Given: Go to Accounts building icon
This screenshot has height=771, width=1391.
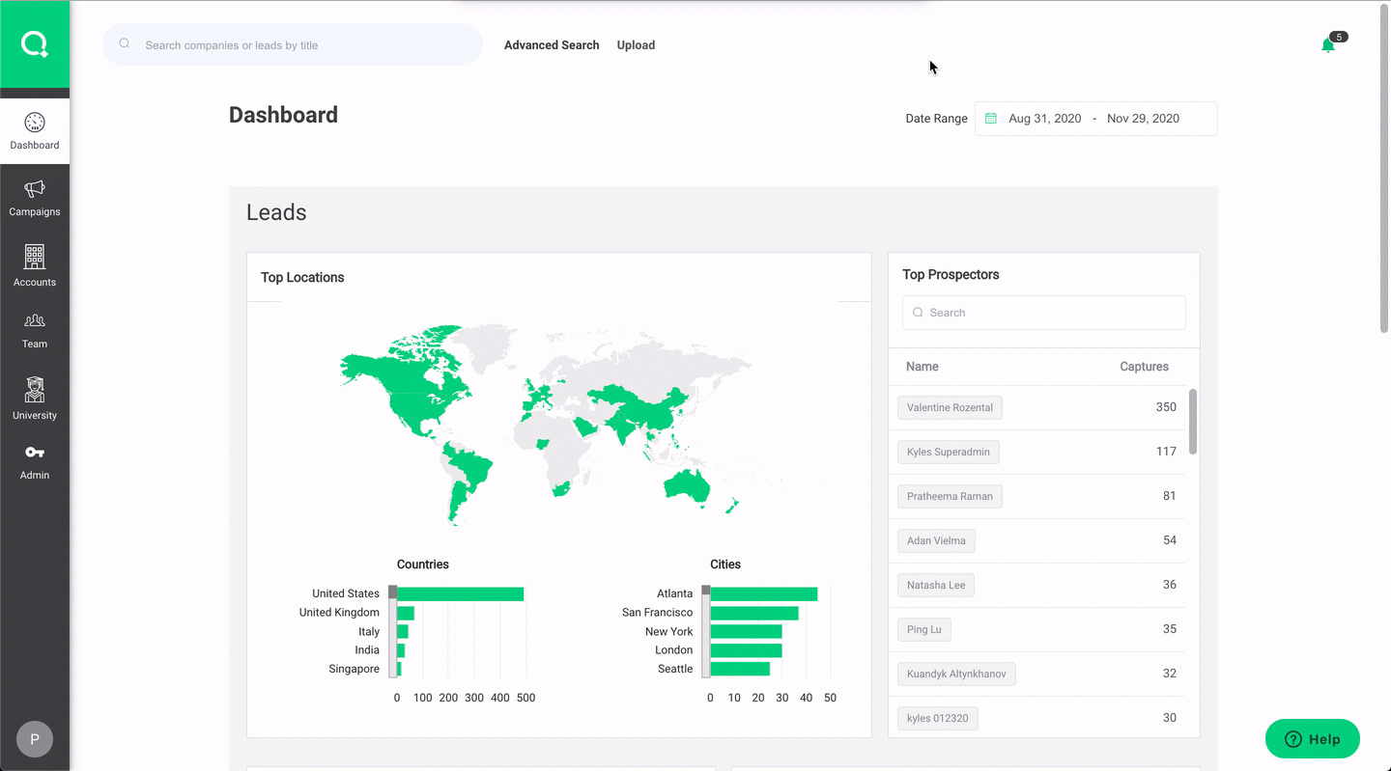Looking at the screenshot, I should click(x=35, y=257).
